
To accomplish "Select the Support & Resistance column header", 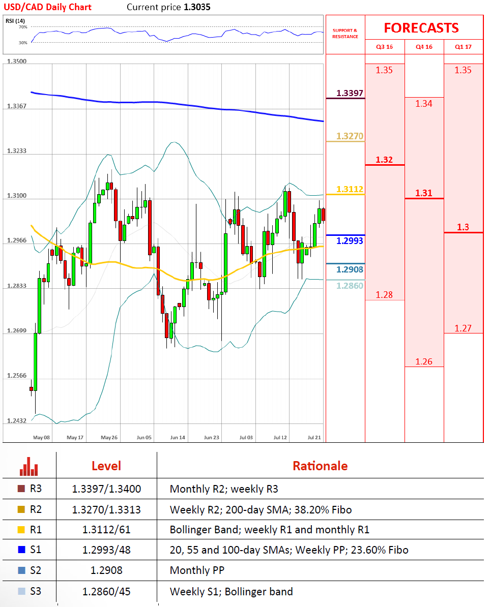I will pyautogui.click(x=345, y=34).
